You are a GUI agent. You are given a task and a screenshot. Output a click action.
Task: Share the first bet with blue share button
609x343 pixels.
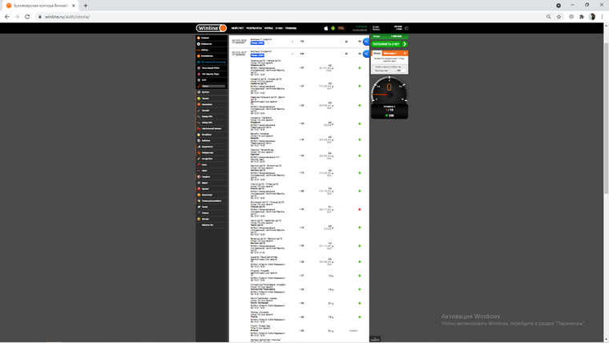(x=366, y=41)
